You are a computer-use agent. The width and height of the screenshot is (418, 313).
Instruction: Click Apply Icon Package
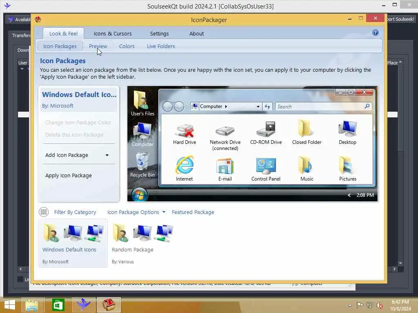pos(69,175)
